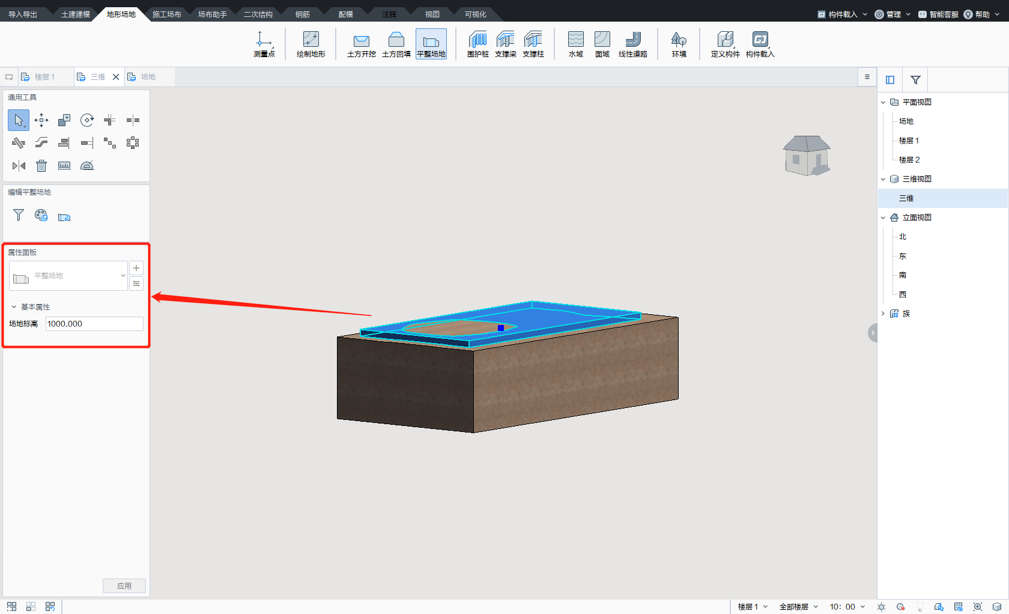The image size is (1009, 614).
Task: Collapse the 平面视图 tree node
Action: pos(883,102)
